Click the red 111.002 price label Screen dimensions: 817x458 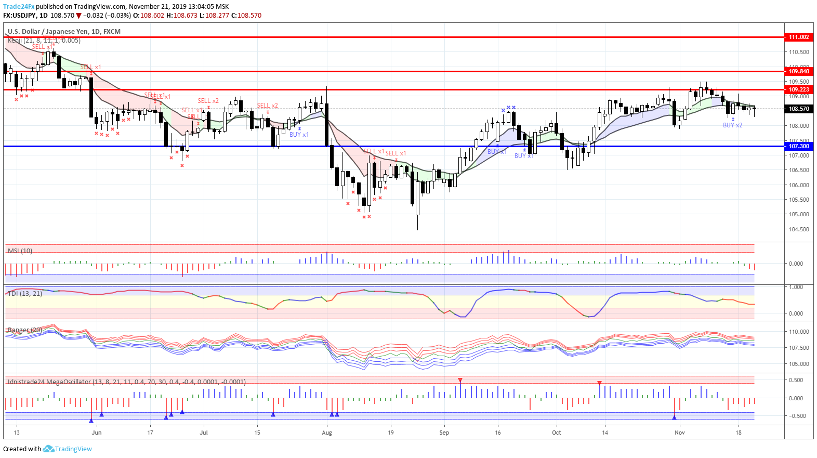799,37
